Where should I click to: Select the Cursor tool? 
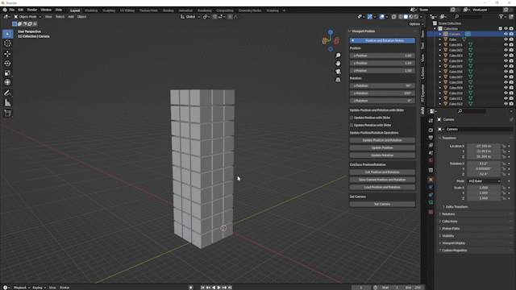[7, 43]
